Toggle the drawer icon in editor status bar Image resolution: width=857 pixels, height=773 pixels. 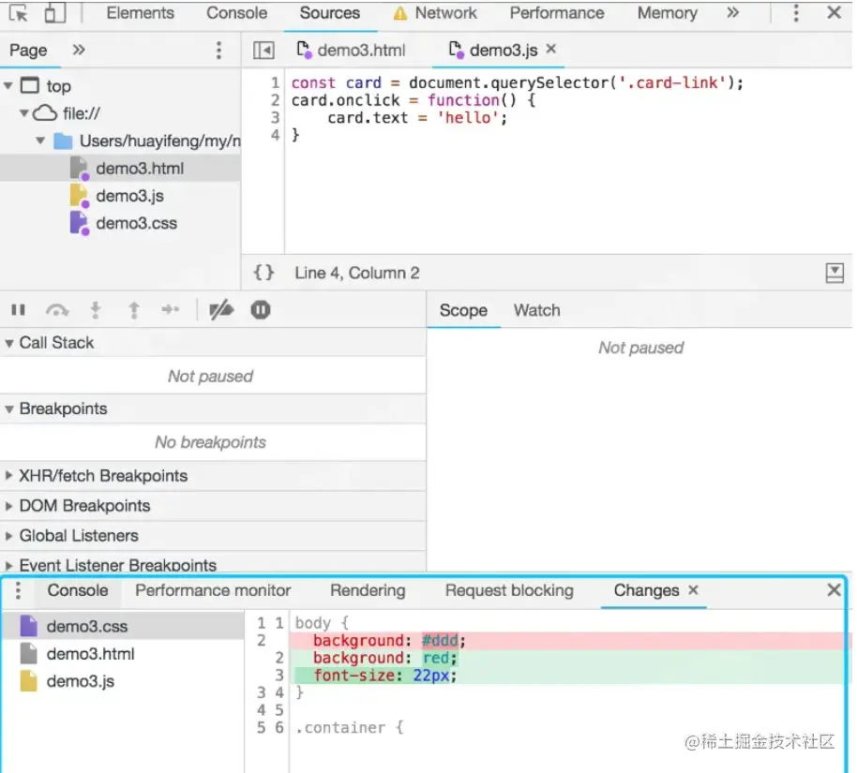point(834,273)
